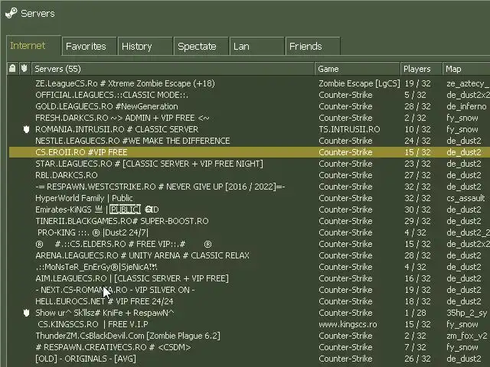
Task: Select STAR.LEAGUECS.RO CLASSIC SERVER + VIP FREE NIGHT
Action: pyautogui.click(x=250, y=164)
